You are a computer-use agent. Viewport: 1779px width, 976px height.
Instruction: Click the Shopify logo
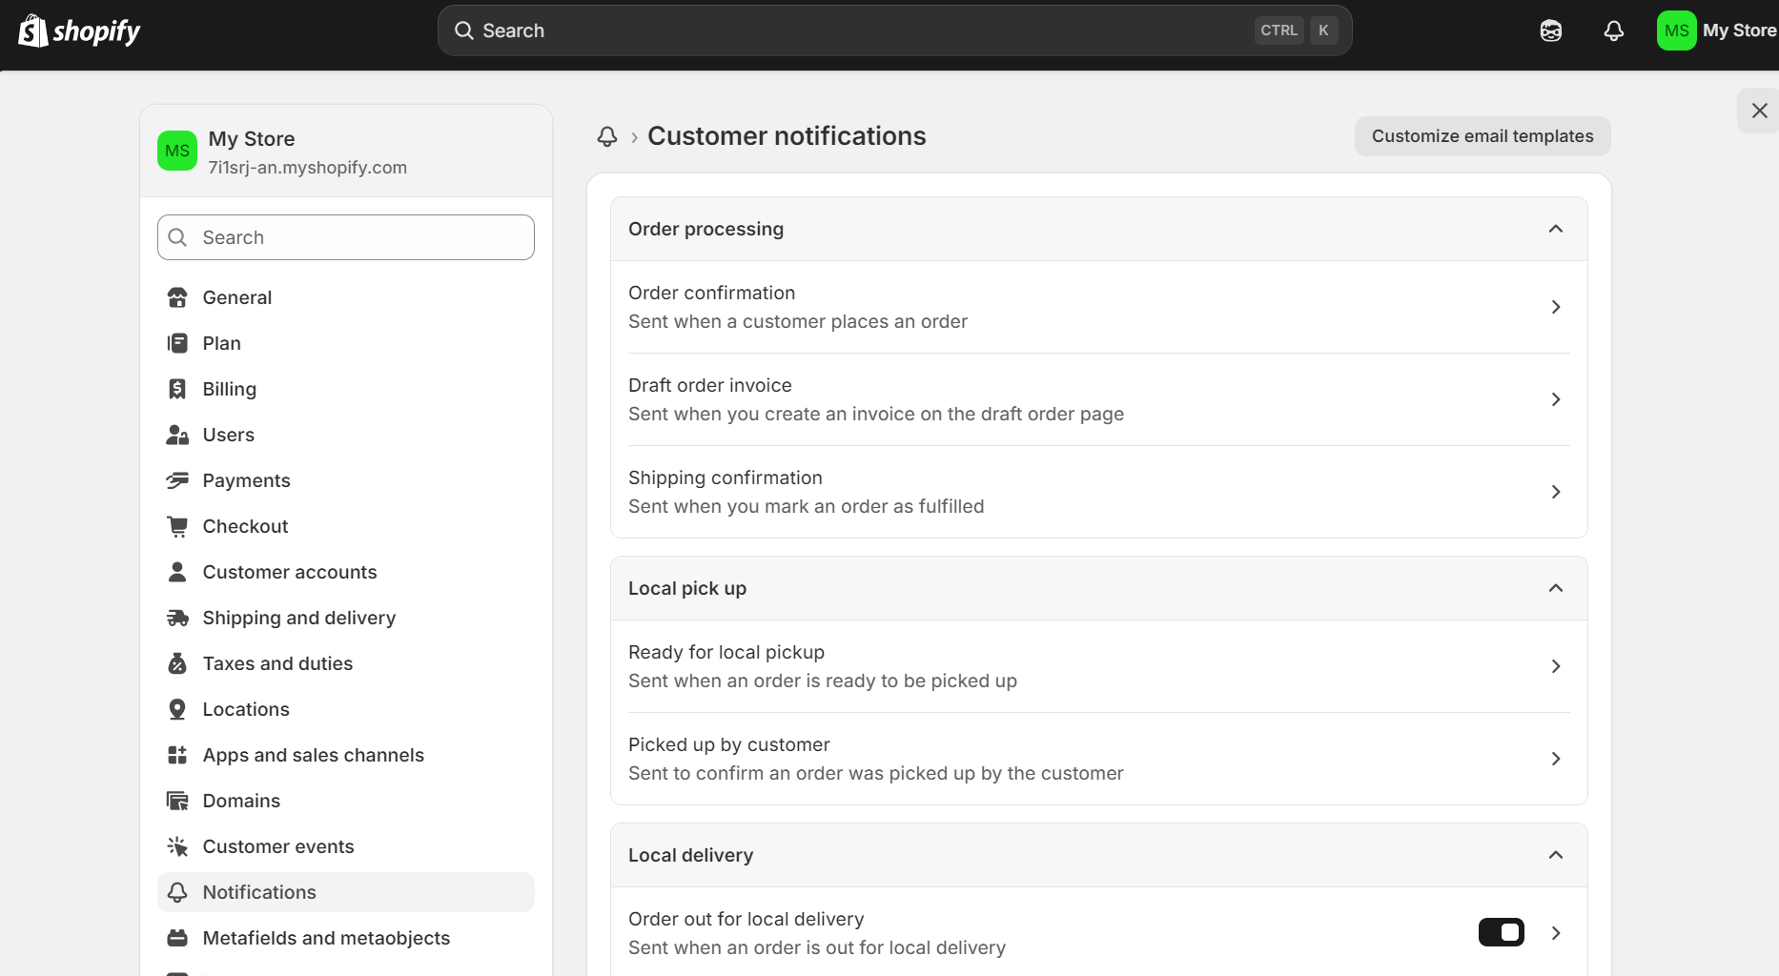(79, 30)
